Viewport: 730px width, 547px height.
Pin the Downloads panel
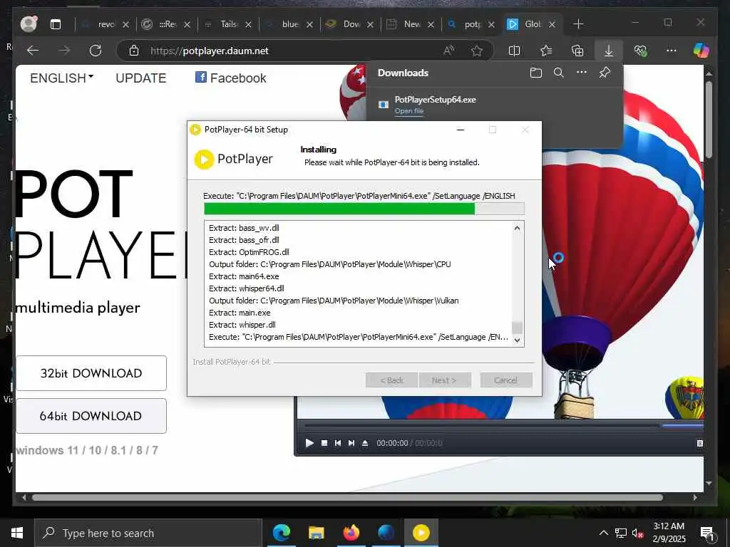point(605,73)
